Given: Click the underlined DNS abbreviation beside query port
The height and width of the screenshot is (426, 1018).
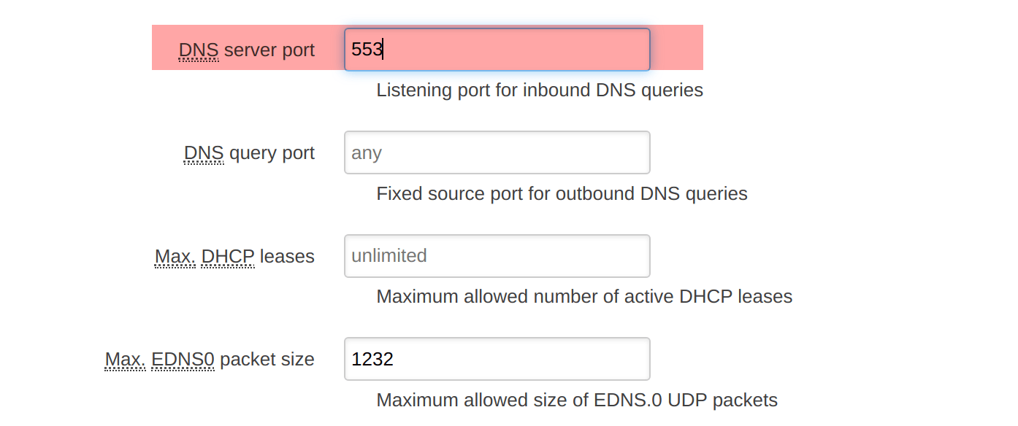Looking at the screenshot, I should click(x=204, y=152).
